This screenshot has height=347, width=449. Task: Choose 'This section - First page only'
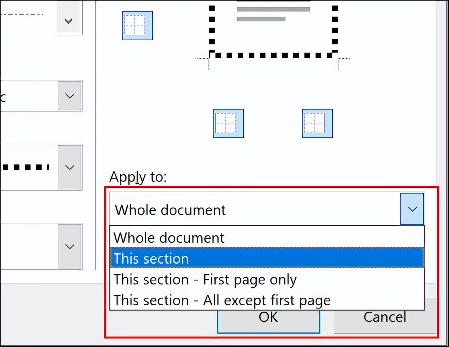click(205, 279)
